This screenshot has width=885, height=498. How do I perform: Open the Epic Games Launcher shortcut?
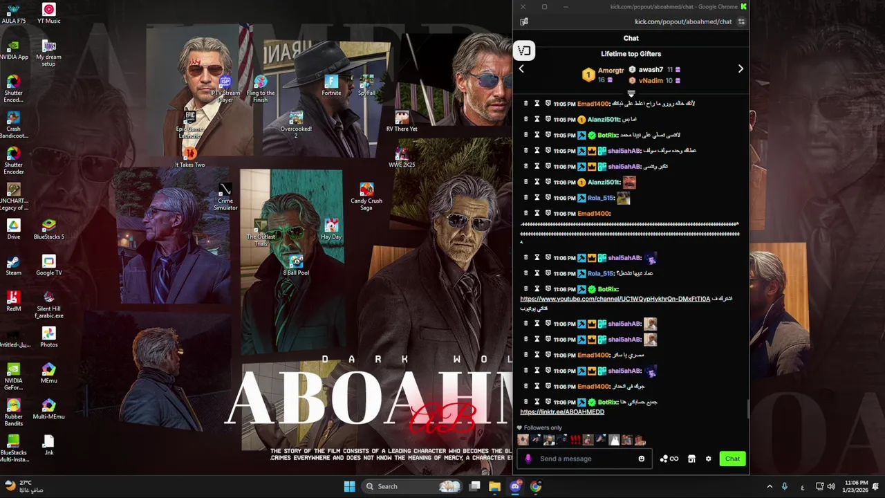coord(189,125)
